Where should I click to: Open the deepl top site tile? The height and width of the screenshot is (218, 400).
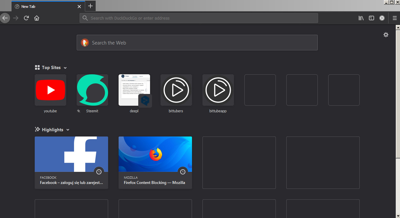(134, 90)
